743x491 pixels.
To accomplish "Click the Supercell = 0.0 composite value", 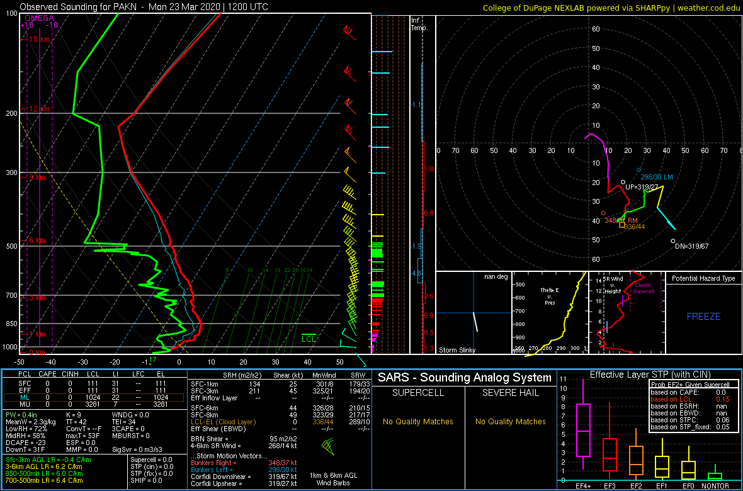I will point(152,460).
